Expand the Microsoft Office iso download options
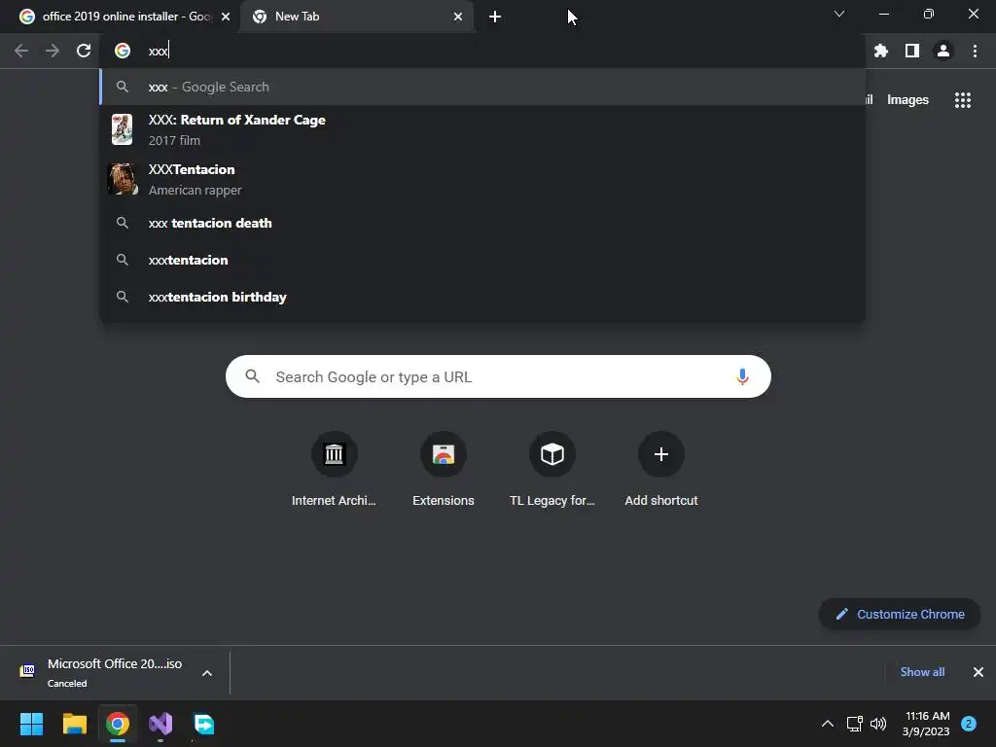The width and height of the screenshot is (996, 747). click(207, 673)
